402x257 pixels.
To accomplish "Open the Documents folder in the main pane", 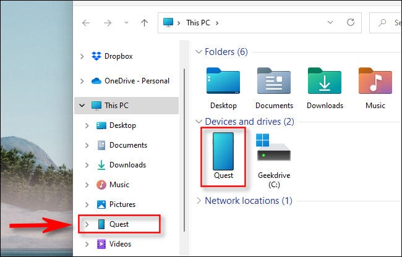I will click(x=273, y=88).
